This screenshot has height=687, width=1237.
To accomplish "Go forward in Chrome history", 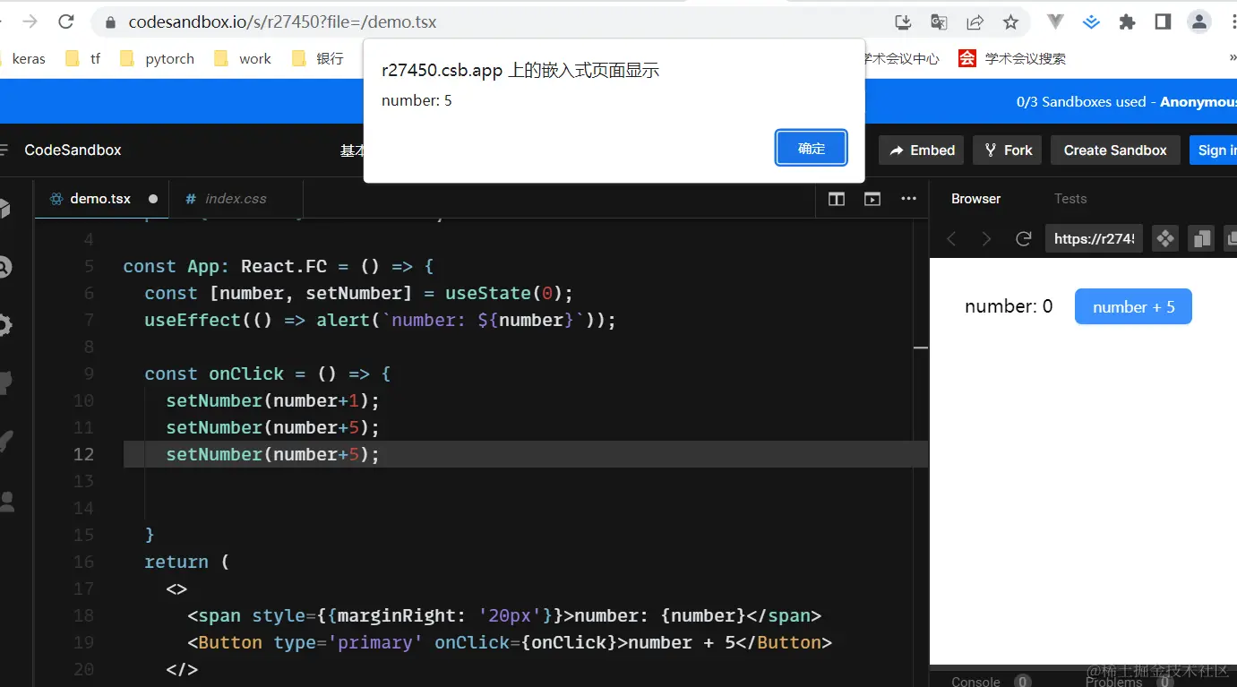I will (30, 21).
